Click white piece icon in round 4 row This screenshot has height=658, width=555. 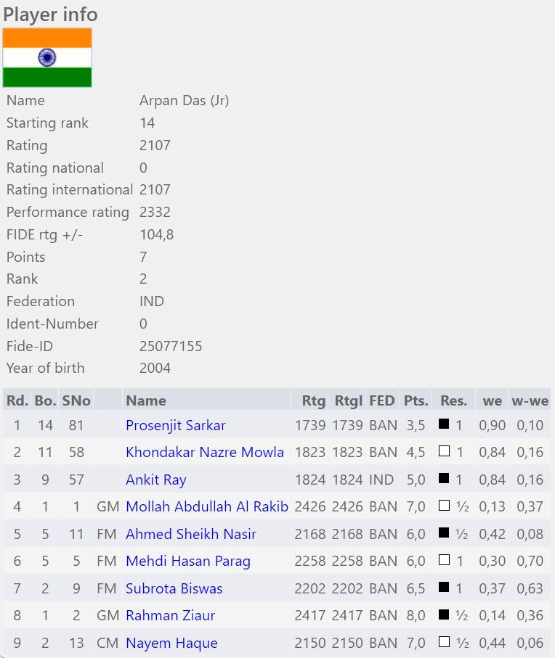(x=444, y=506)
